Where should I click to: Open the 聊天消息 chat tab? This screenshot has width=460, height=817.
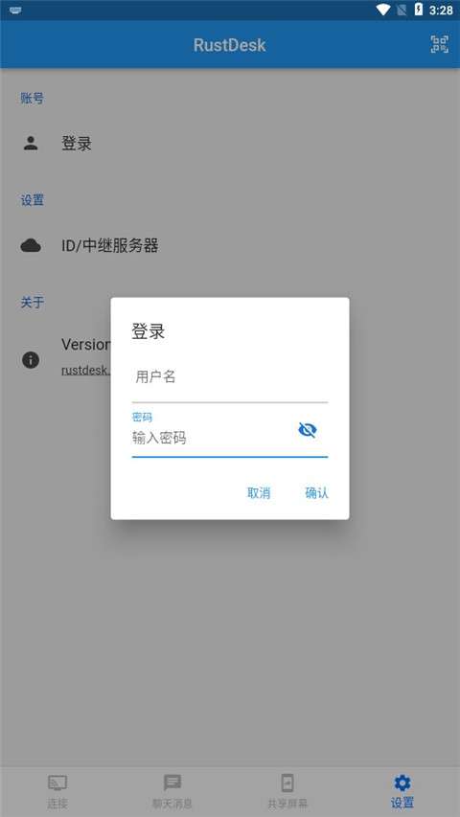(172, 791)
